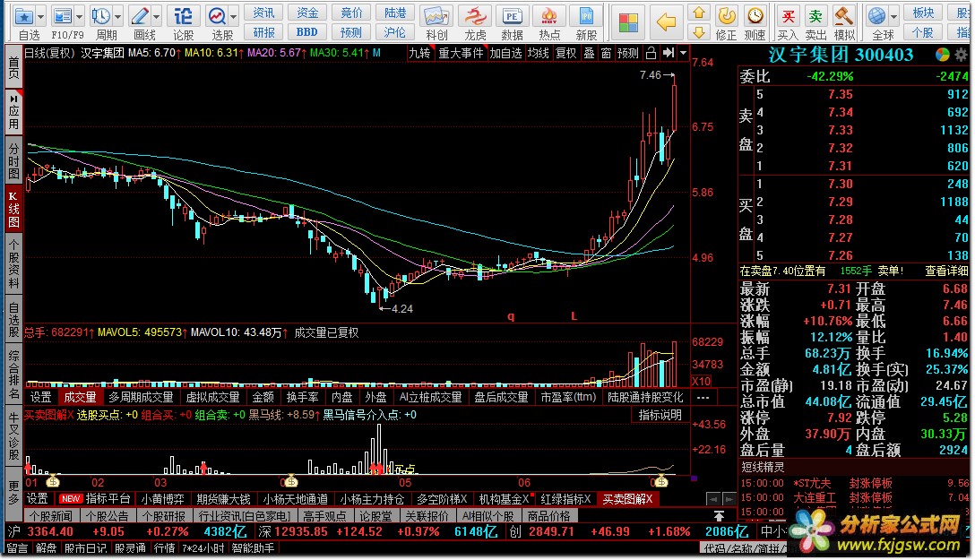Select the 画线 pencil drawing tool

click(140, 15)
